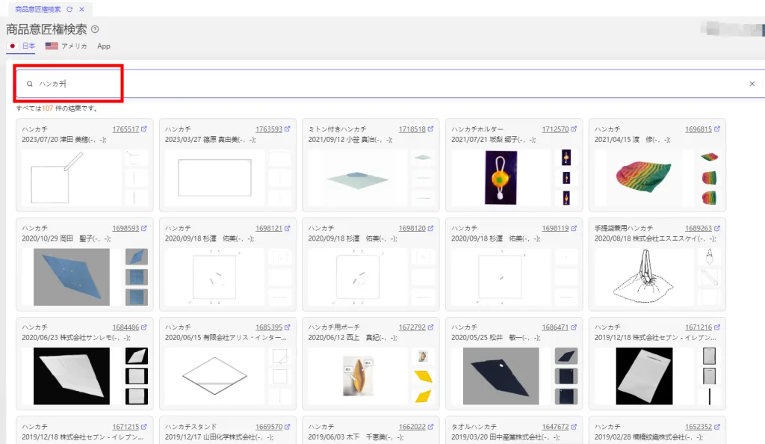Image resolution: width=765 pixels, height=444 pixels.
Task: Open registration number link 1763593
Action: 269,129
